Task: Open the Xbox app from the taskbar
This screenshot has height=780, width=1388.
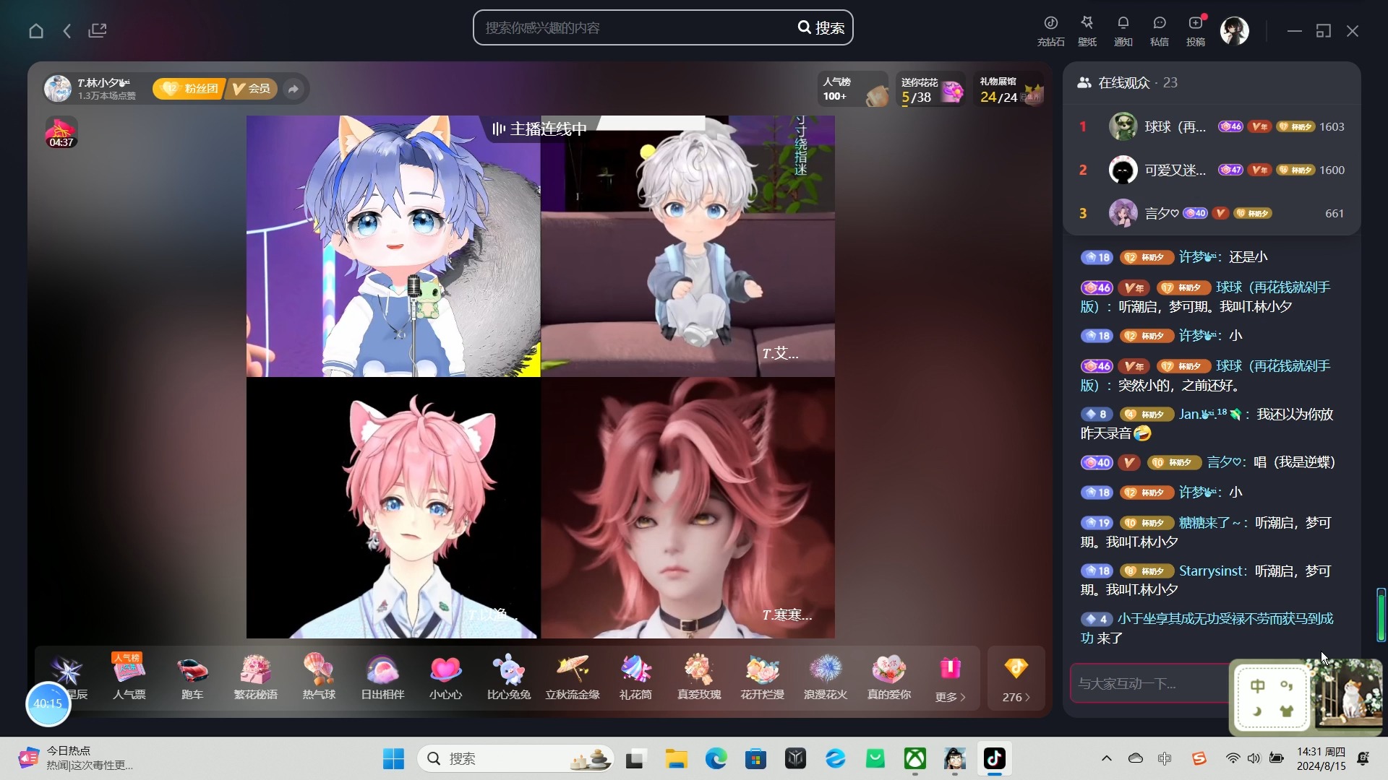Action: [x=915, y=758]
